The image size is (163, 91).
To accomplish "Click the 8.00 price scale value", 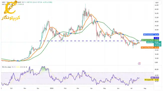I will click(156, 63).
